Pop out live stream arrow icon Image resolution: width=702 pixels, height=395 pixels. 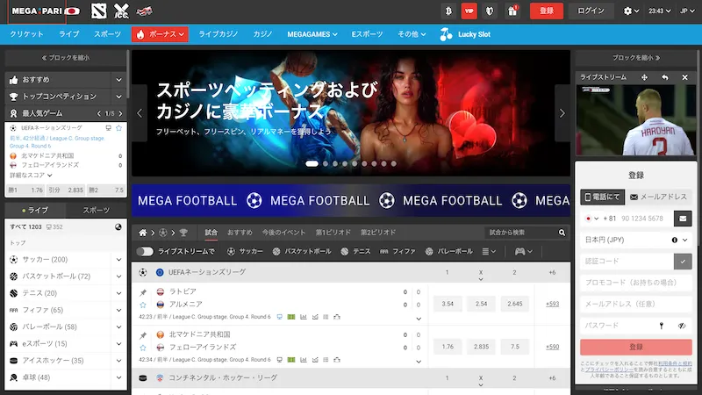click(665, 77)
